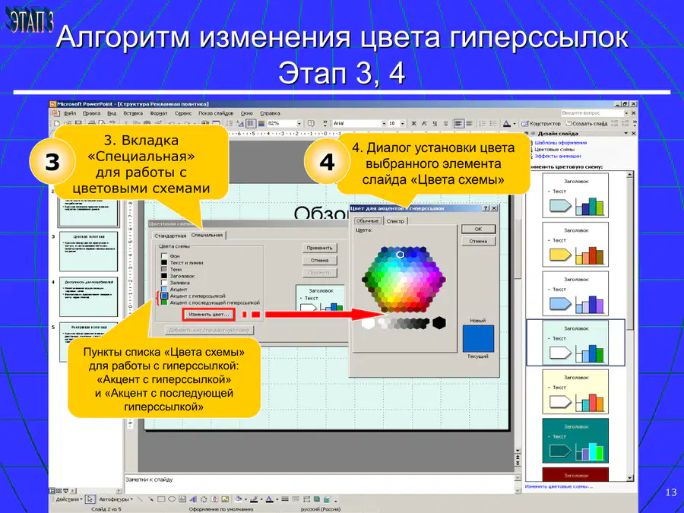Toggle bold formatting Ж button

click(x=413, y=123)
